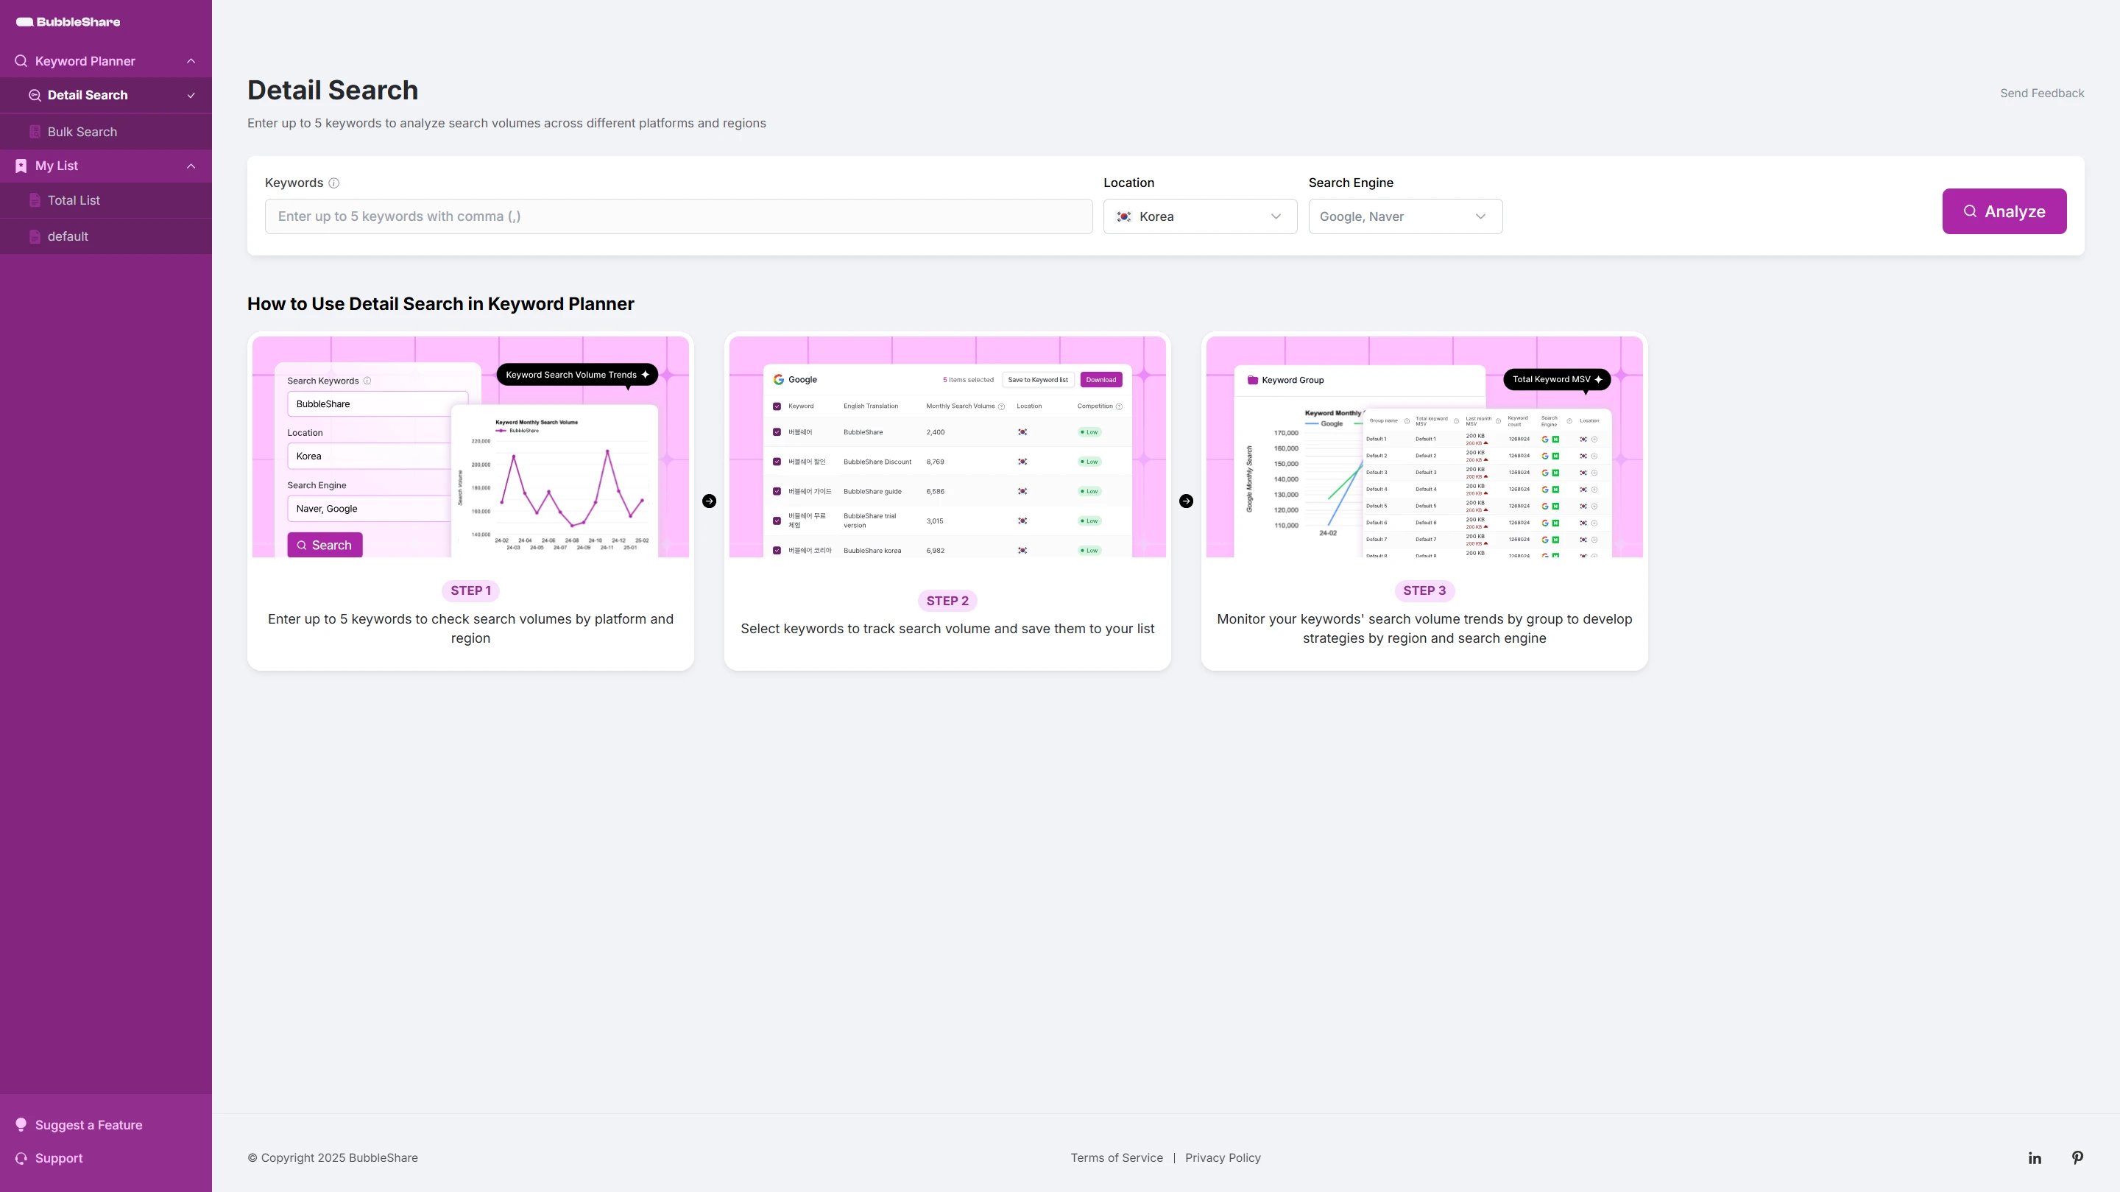
Task: Open Detail Search in the sidebar
Action: pos(105,96)
